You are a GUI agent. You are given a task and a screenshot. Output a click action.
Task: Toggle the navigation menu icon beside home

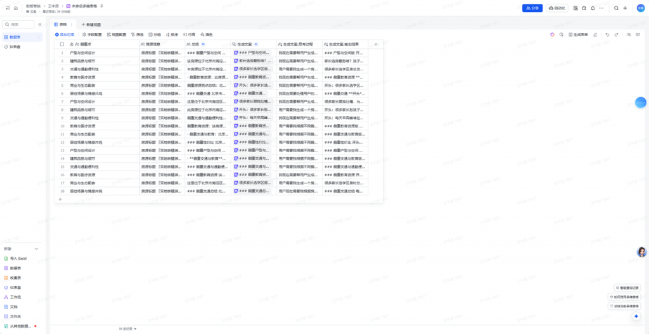click(x=8, y=8)
